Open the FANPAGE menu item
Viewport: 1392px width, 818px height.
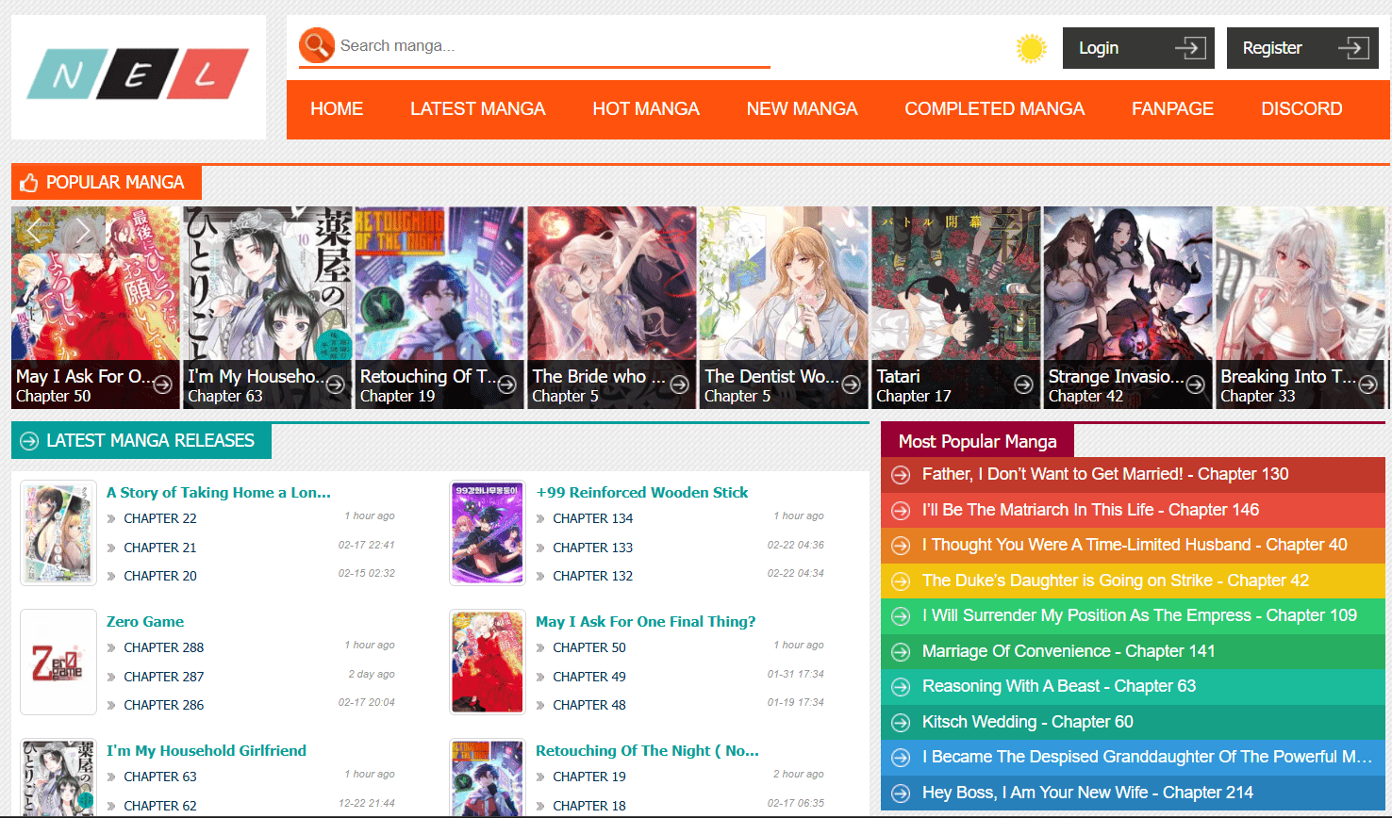coord(1172,109)
